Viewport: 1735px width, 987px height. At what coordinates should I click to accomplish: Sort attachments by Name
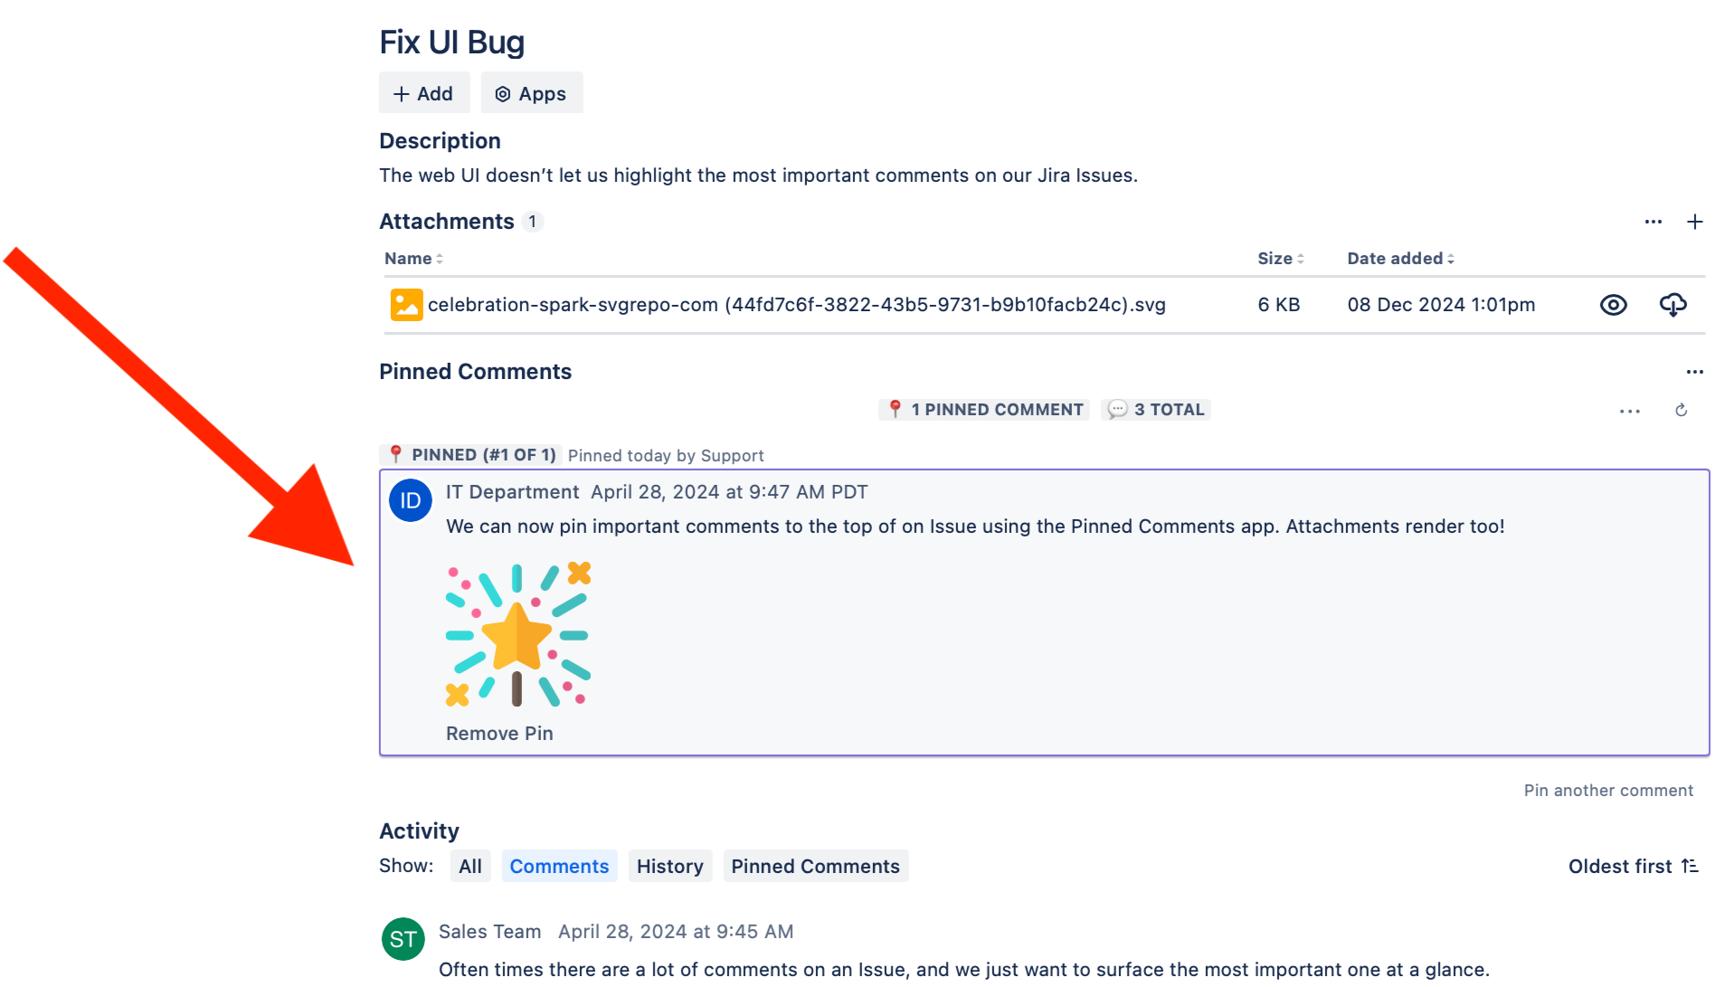412,258
